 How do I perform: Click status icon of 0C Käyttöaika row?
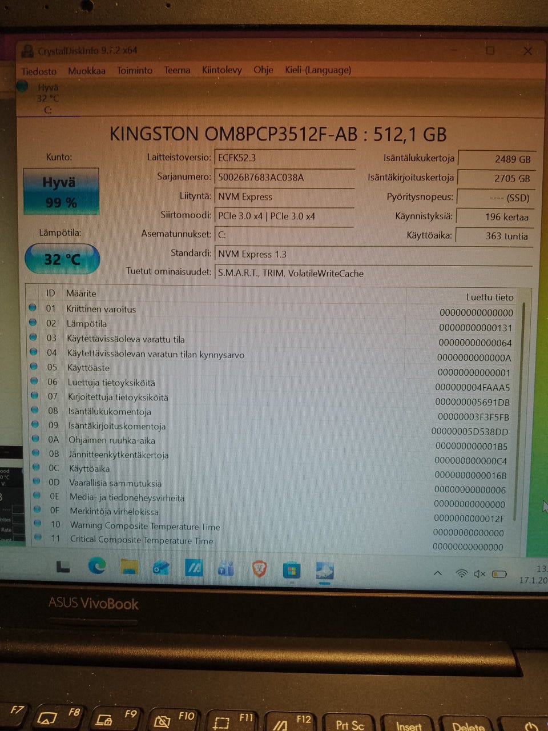tap(37, 467)
